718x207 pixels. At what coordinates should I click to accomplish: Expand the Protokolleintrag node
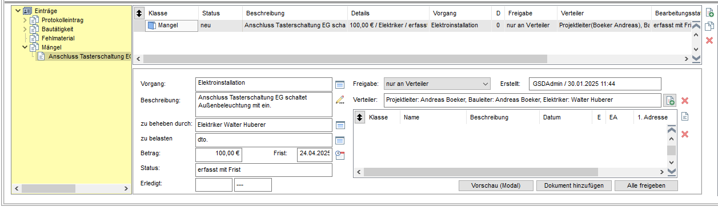25,20
